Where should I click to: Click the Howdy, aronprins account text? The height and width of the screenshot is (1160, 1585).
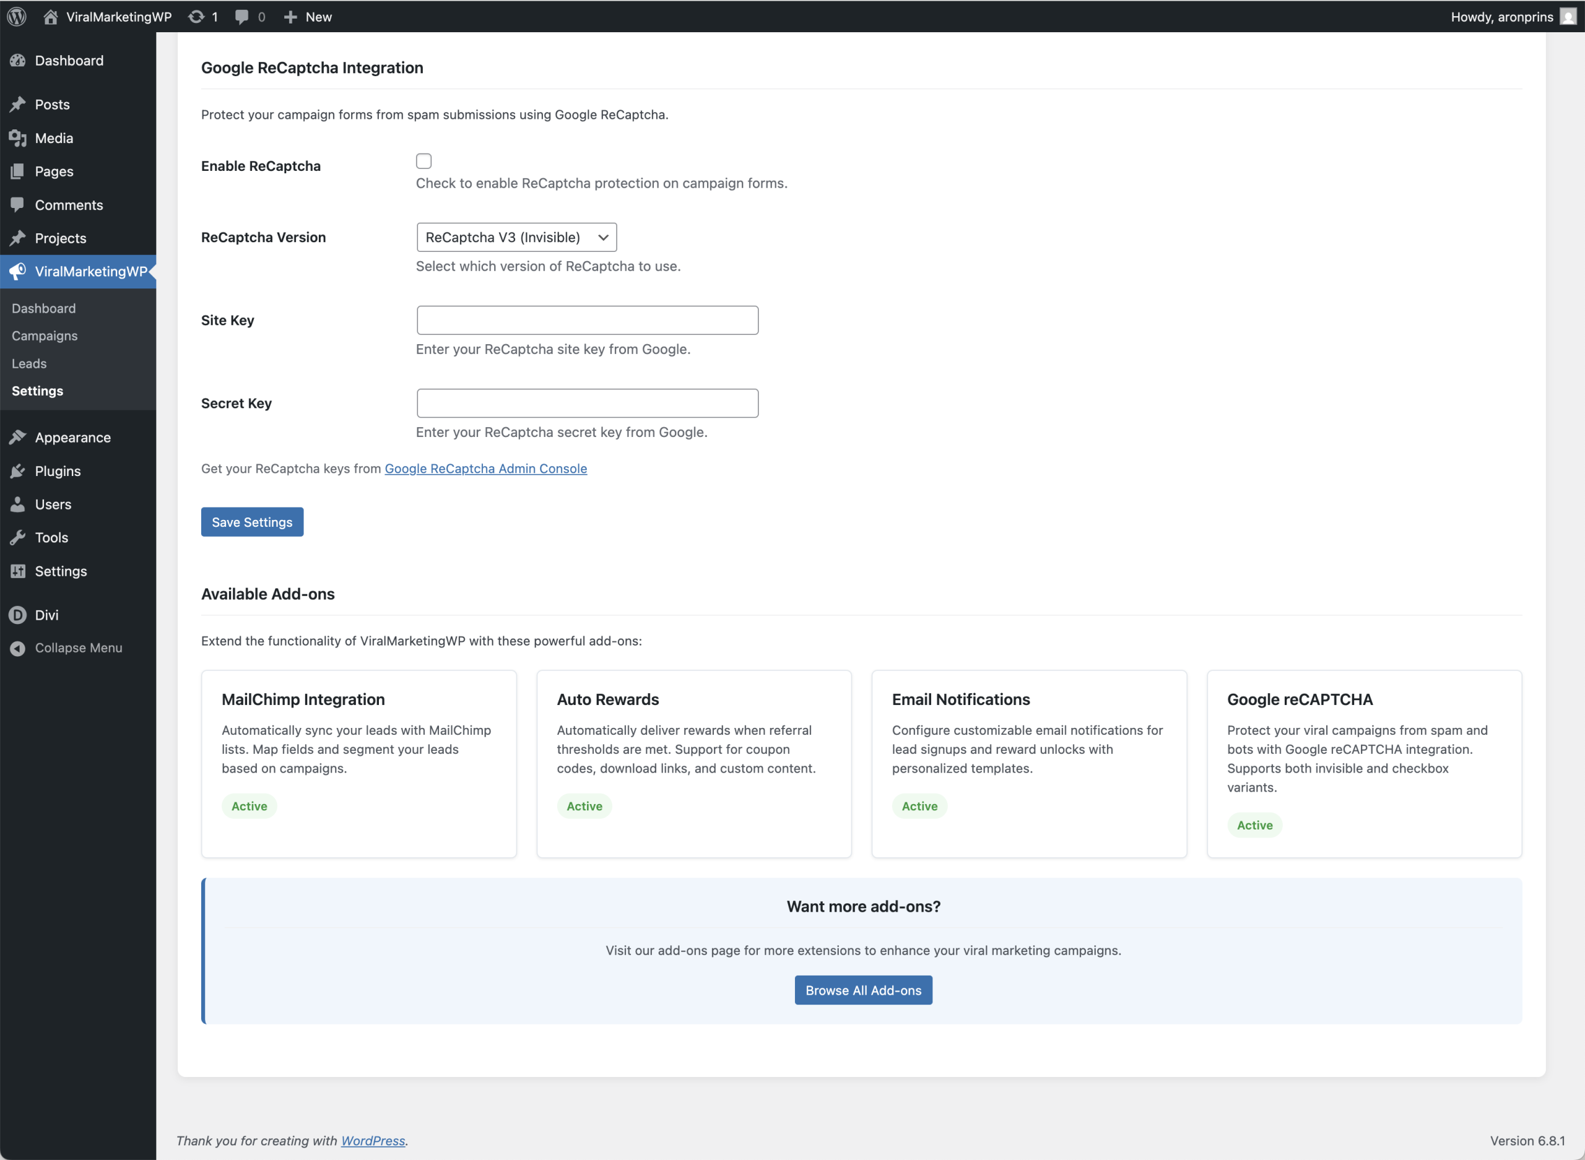point(1502,17)
